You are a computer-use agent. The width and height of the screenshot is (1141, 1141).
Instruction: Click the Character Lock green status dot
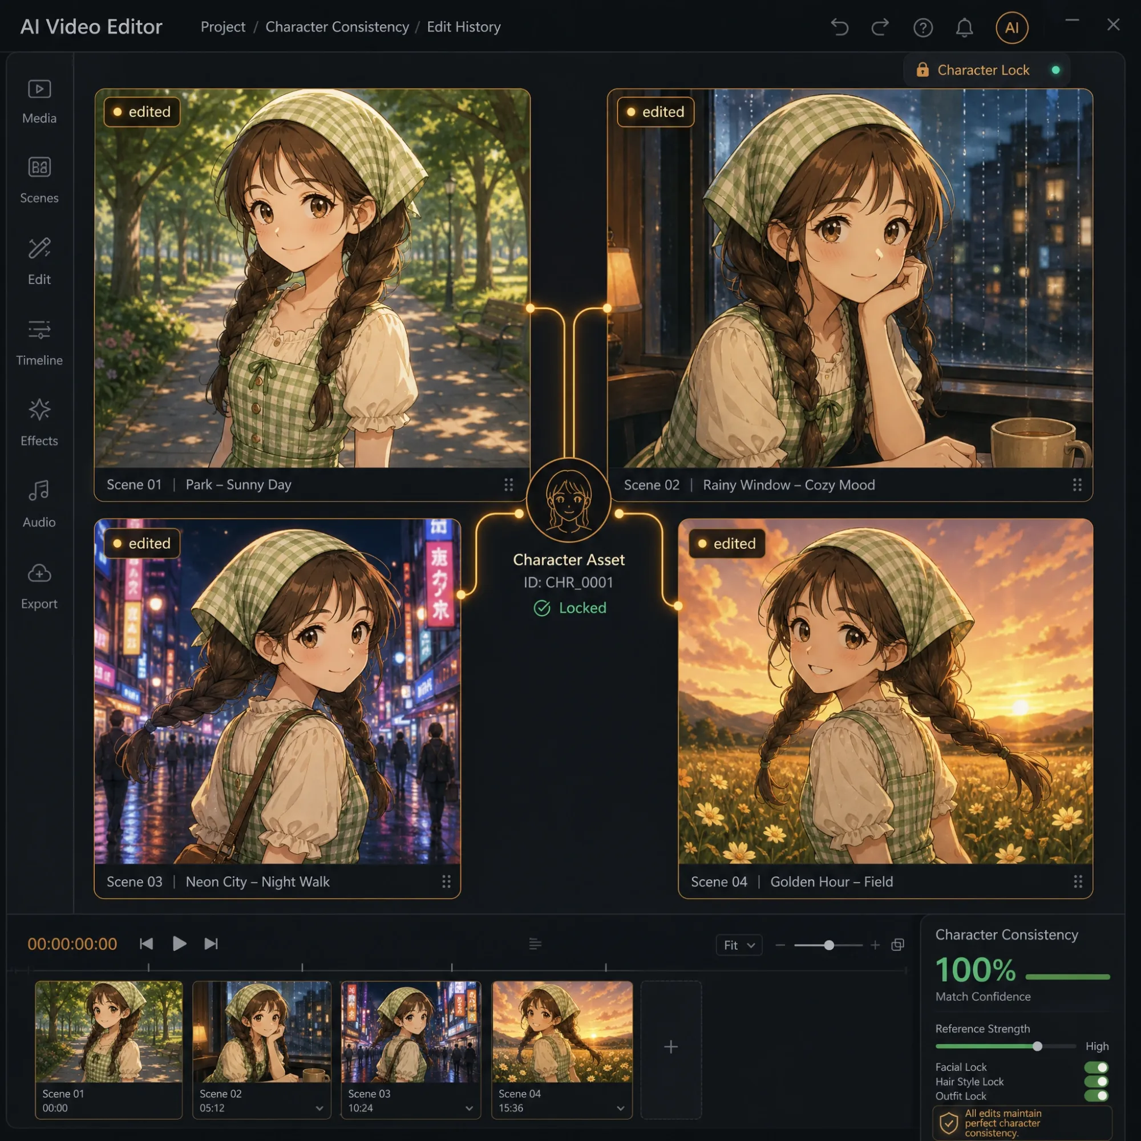[1056, 70]
